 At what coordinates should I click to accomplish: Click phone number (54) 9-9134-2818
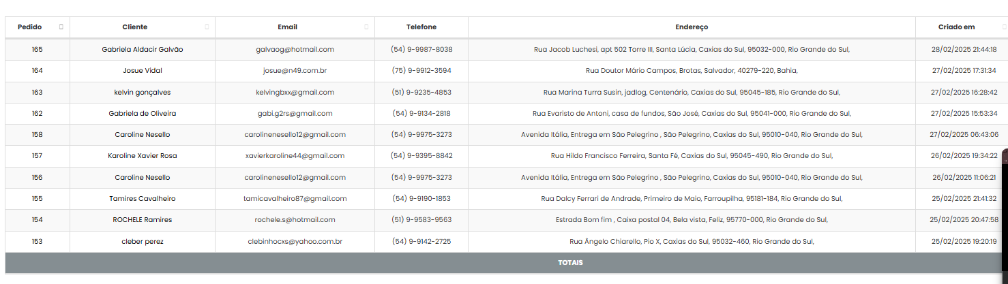[421, 114]
